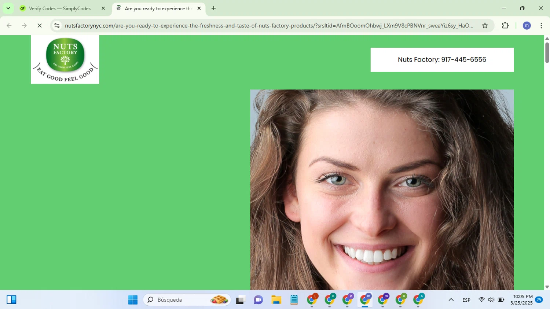
Task: Open the clock showing 10:05 PM
Action: coord(521,300)
